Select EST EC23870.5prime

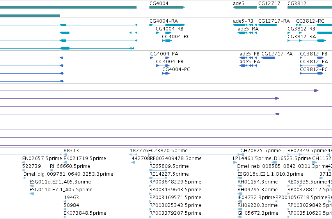point(194,155)
